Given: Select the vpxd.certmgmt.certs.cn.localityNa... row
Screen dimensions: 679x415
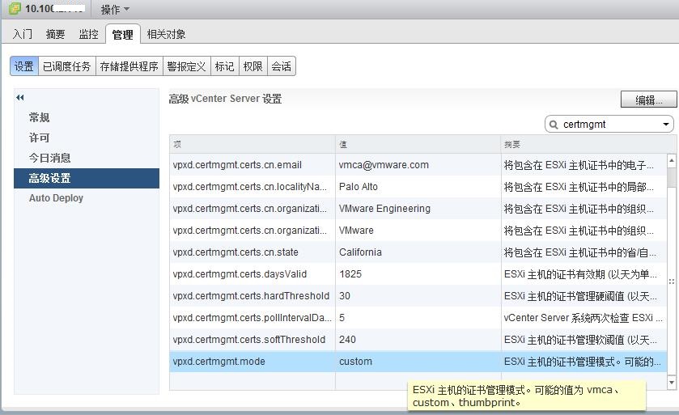Looking at the screenshot, I should tap(418, 187).
